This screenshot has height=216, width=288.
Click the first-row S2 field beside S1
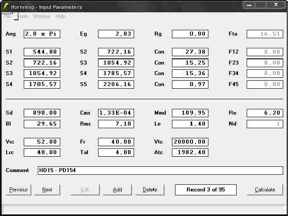[x=116, y=52]
